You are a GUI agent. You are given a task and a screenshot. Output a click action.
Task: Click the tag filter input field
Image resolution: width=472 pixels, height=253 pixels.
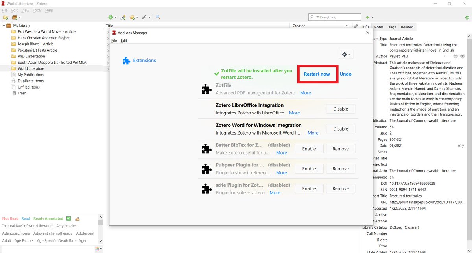[47, 249]
